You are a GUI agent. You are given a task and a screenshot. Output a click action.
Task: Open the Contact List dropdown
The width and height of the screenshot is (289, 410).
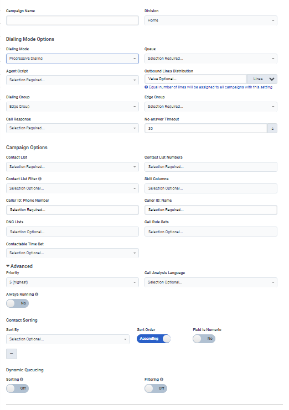(x=73, y=167)
